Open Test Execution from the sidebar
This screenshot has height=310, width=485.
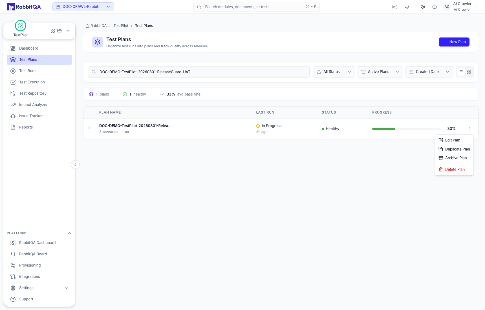tap(39, 82)
